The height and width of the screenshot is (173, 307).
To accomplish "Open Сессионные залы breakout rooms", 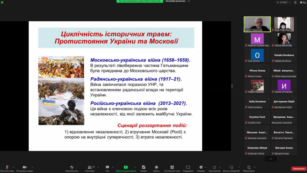I will coord(172,168).
